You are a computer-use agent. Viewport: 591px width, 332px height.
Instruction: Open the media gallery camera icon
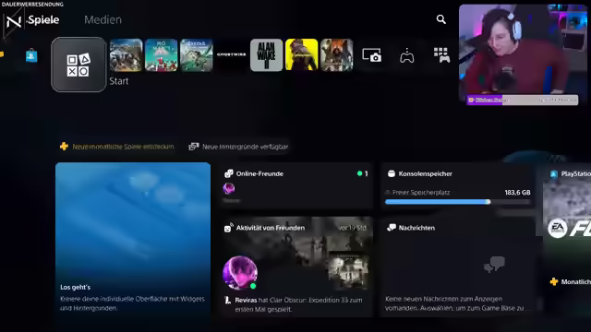pos(371,55)
